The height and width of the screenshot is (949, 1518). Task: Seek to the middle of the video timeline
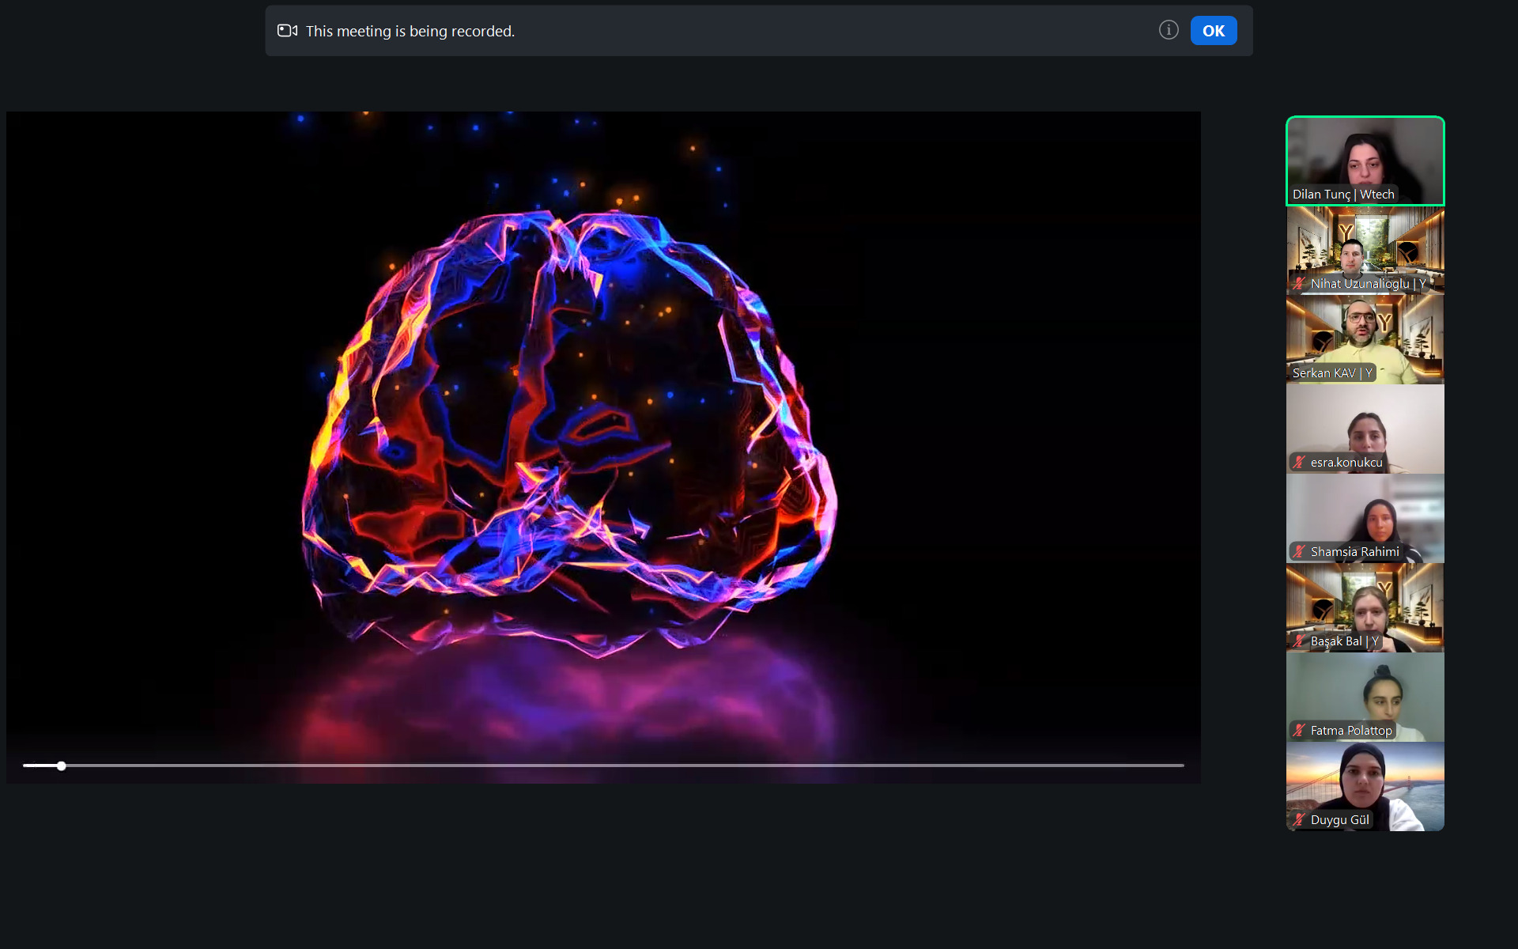[x=603, y=766]
